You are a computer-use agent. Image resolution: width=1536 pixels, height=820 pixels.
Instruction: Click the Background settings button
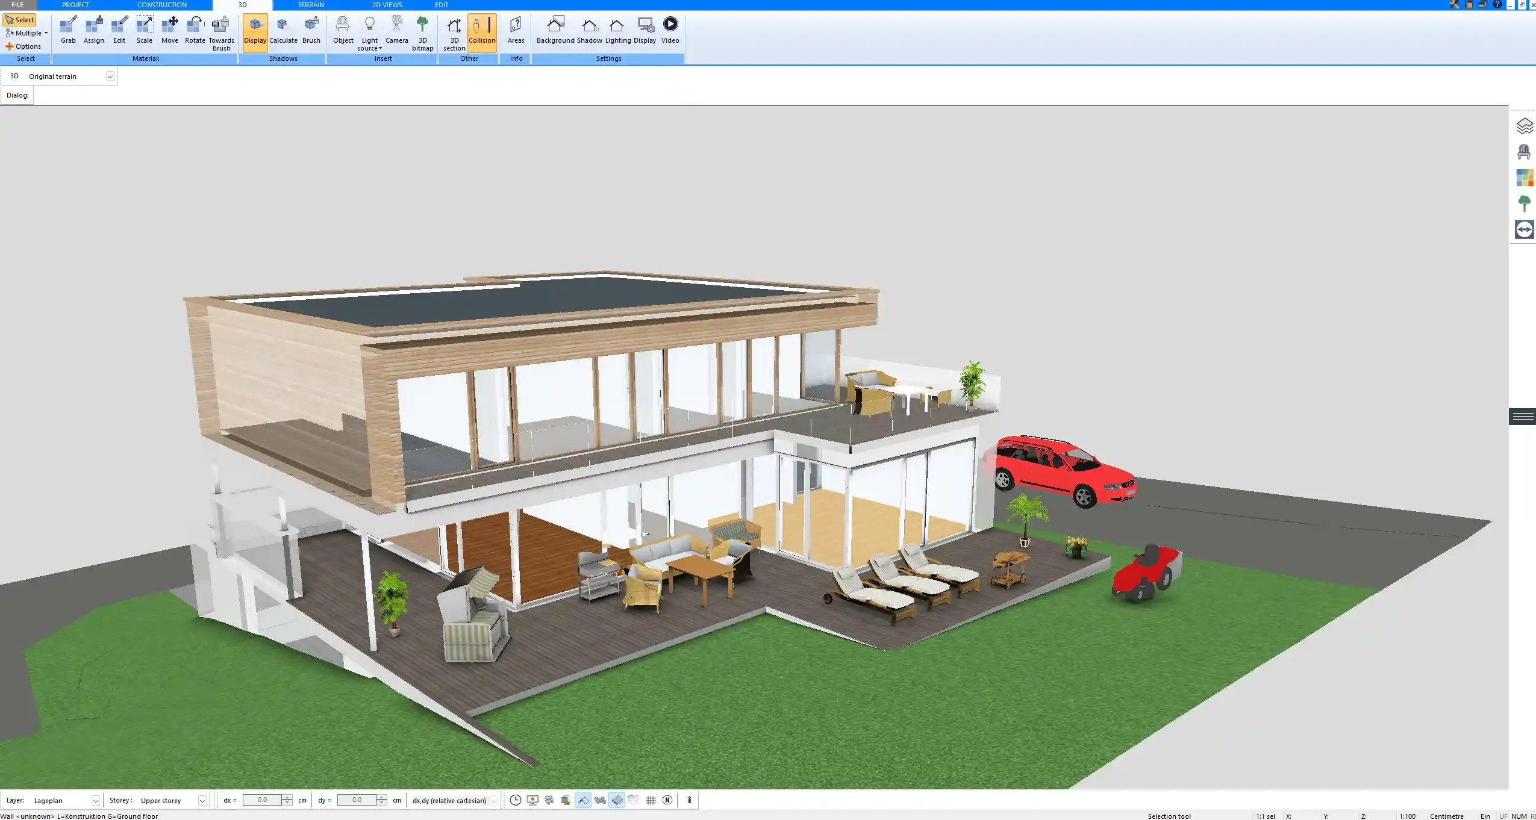555,28
